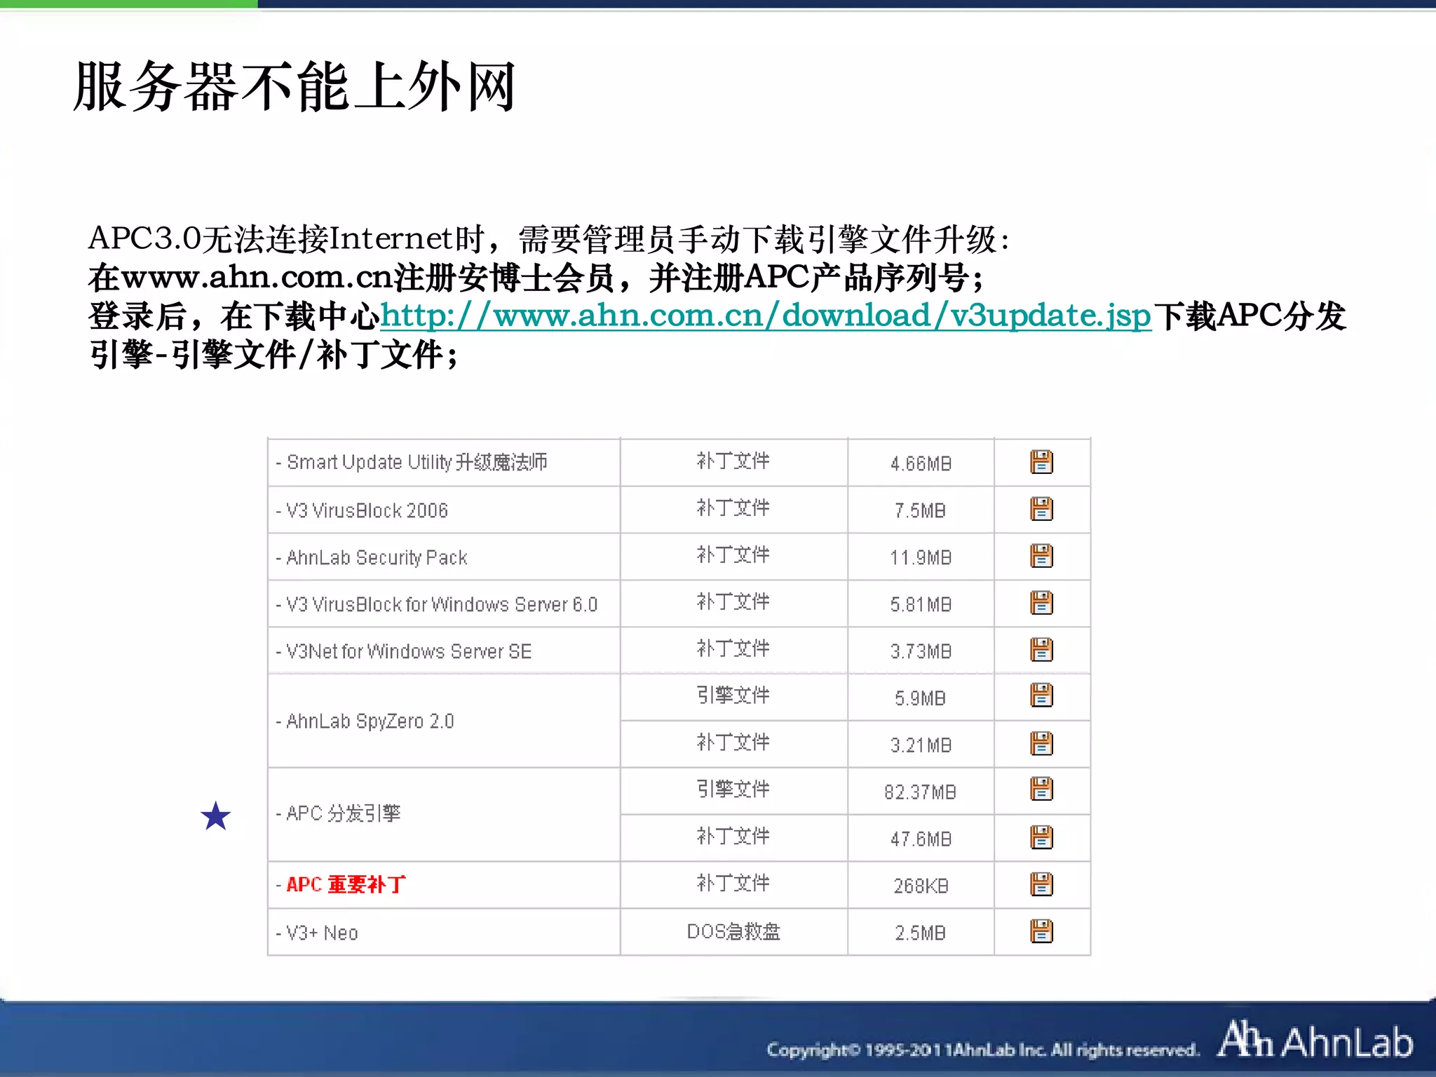1436x1077 pixels.
Task: Click the 268KB size cell
Action: [x=921, y=886]
